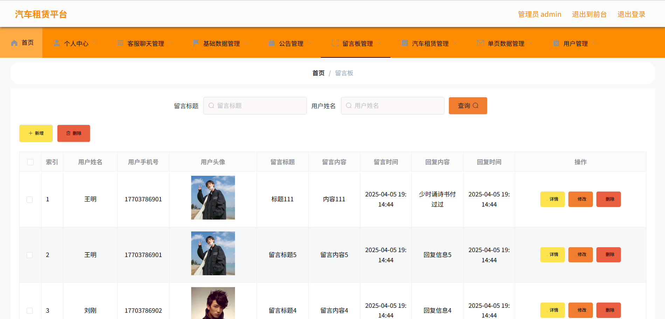
Task: Click the home icon beside 首页
Action: point(14,43)
